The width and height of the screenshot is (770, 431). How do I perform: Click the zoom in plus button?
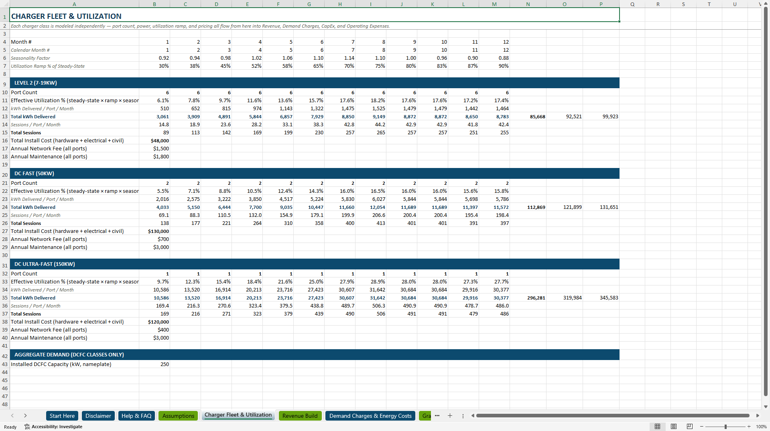click(749, 427)
